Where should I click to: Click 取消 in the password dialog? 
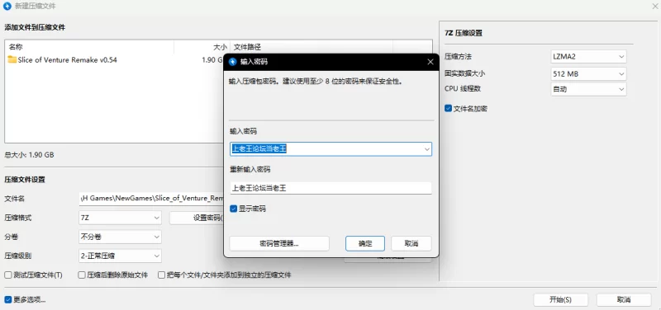coord(411,243)
